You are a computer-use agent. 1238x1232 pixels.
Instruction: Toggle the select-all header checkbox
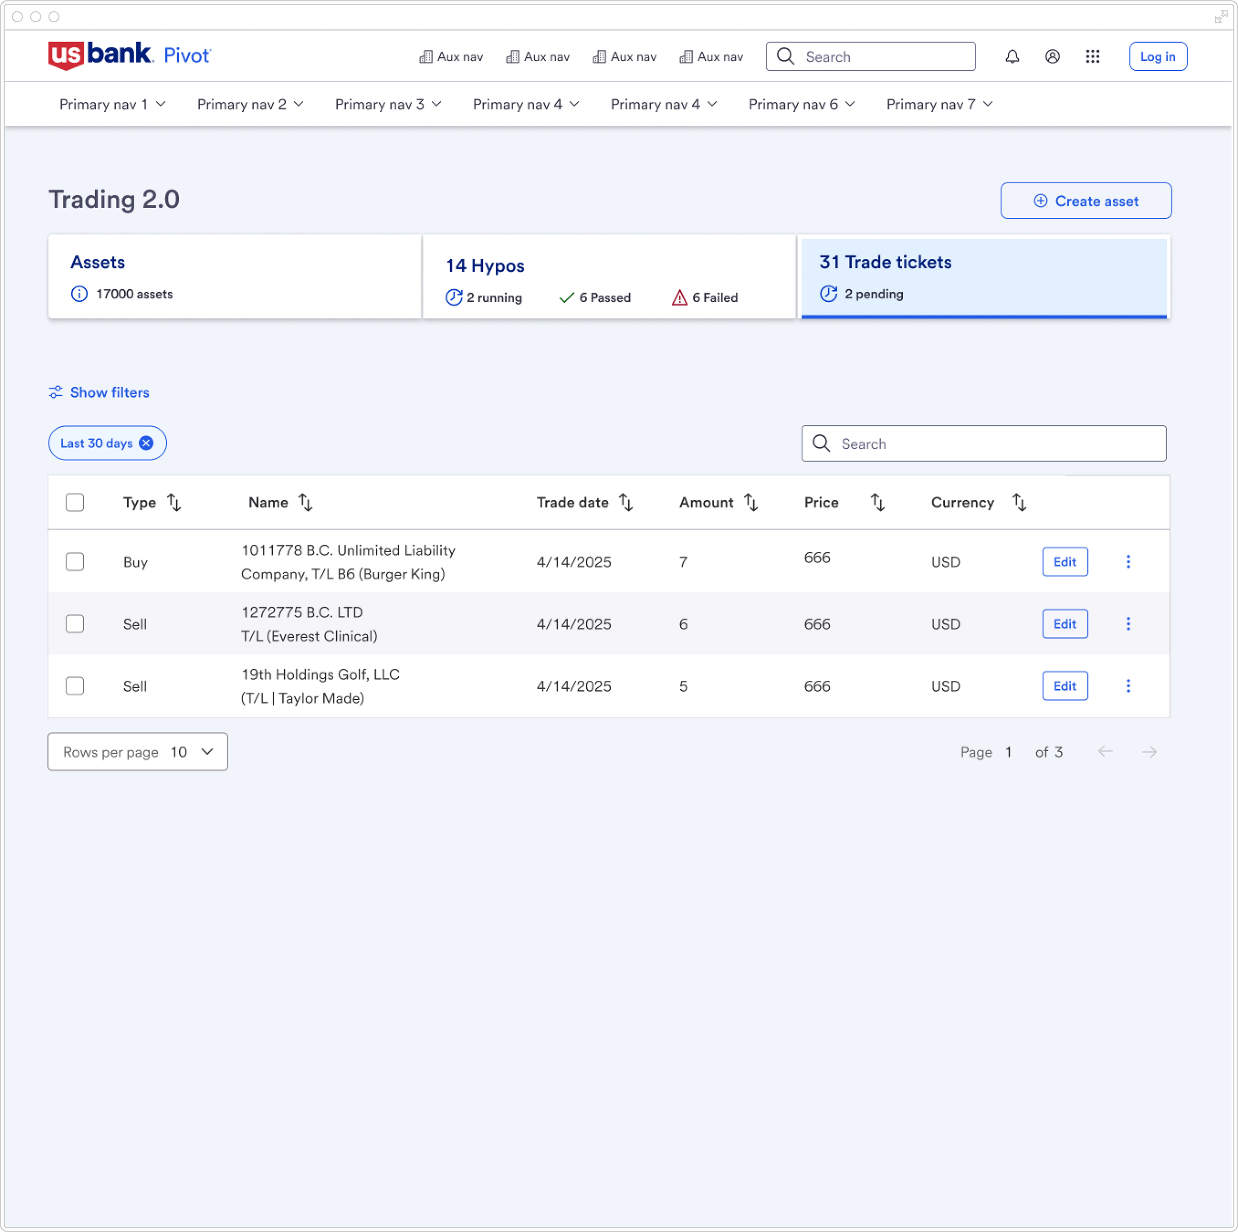pos(75,503)
